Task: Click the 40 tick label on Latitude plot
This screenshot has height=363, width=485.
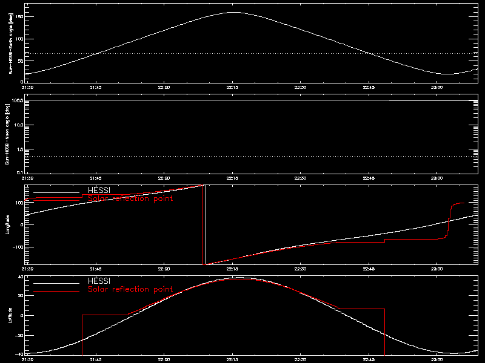Action: pos(21,276)
